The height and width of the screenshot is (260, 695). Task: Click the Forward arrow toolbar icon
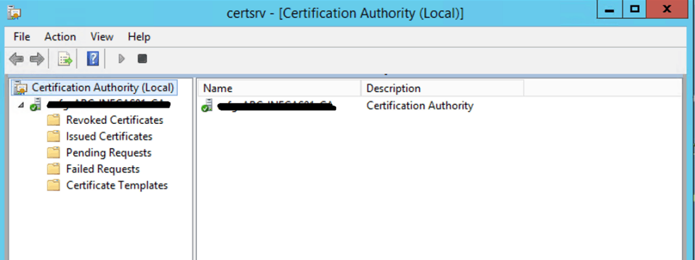(x=37, y=59)
